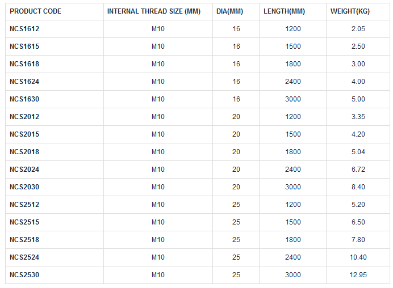Click product code NCS2015
Viewport: 393px width, 288px height.
[x=24, y=134]
